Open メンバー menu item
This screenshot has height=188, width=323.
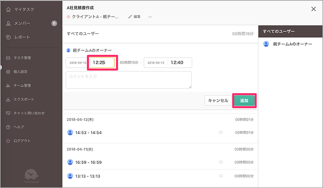(22, 23)
